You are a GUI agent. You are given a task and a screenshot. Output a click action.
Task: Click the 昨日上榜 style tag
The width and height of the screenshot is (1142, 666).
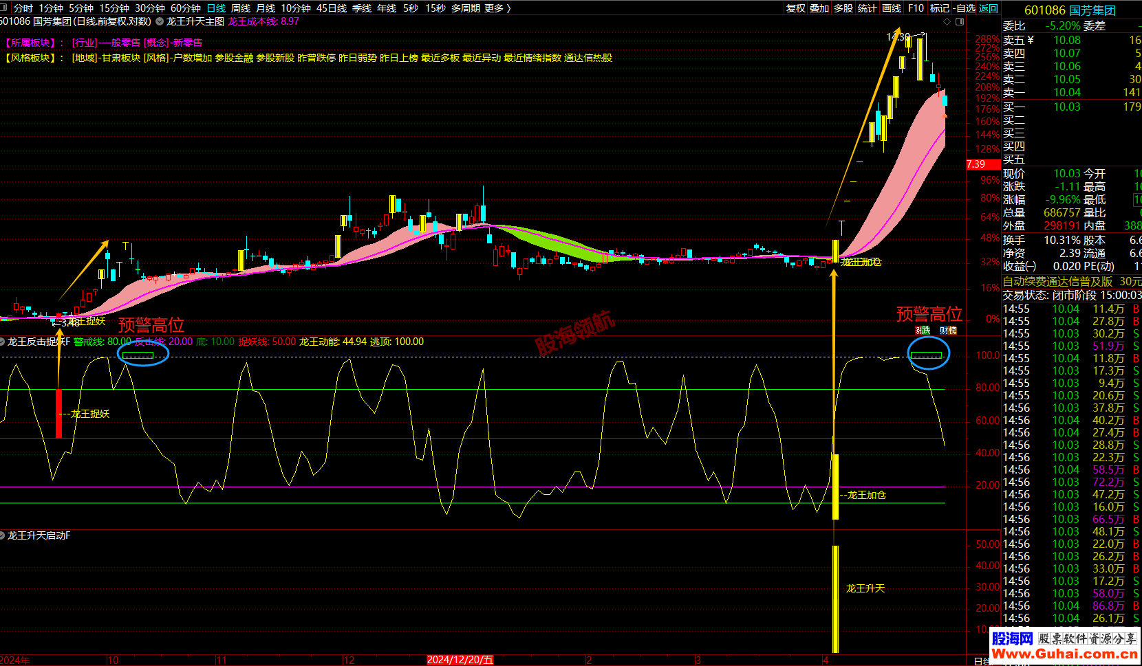399,58
